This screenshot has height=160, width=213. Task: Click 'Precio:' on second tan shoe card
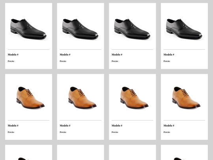click(x=63, y=132)
